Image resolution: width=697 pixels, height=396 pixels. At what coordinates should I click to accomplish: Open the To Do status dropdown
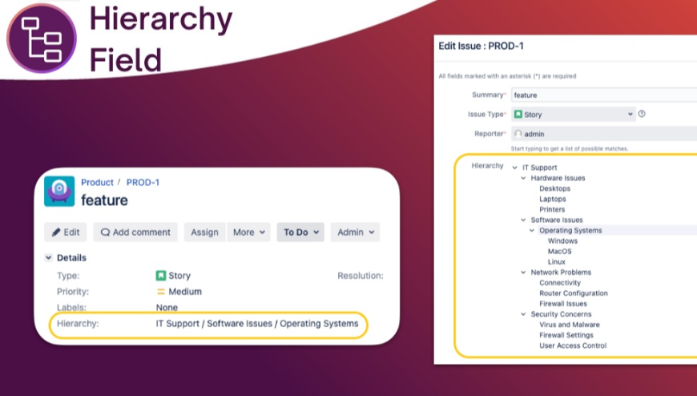tap(301, 232)
